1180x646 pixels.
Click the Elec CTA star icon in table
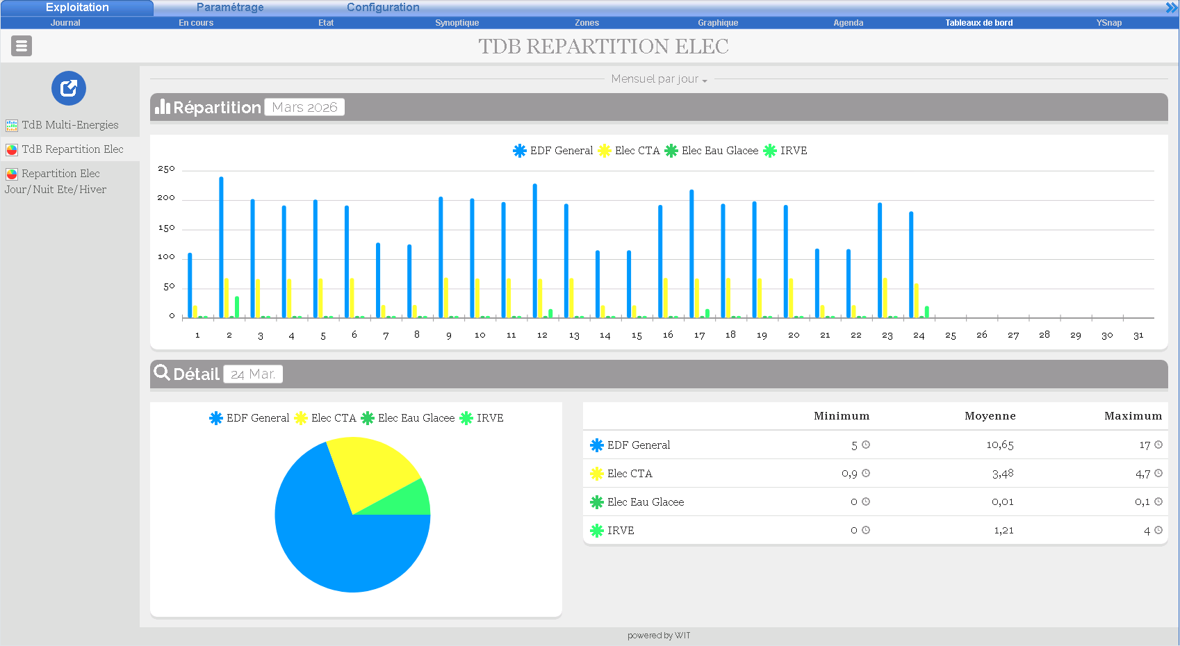[x=597, y=474]
